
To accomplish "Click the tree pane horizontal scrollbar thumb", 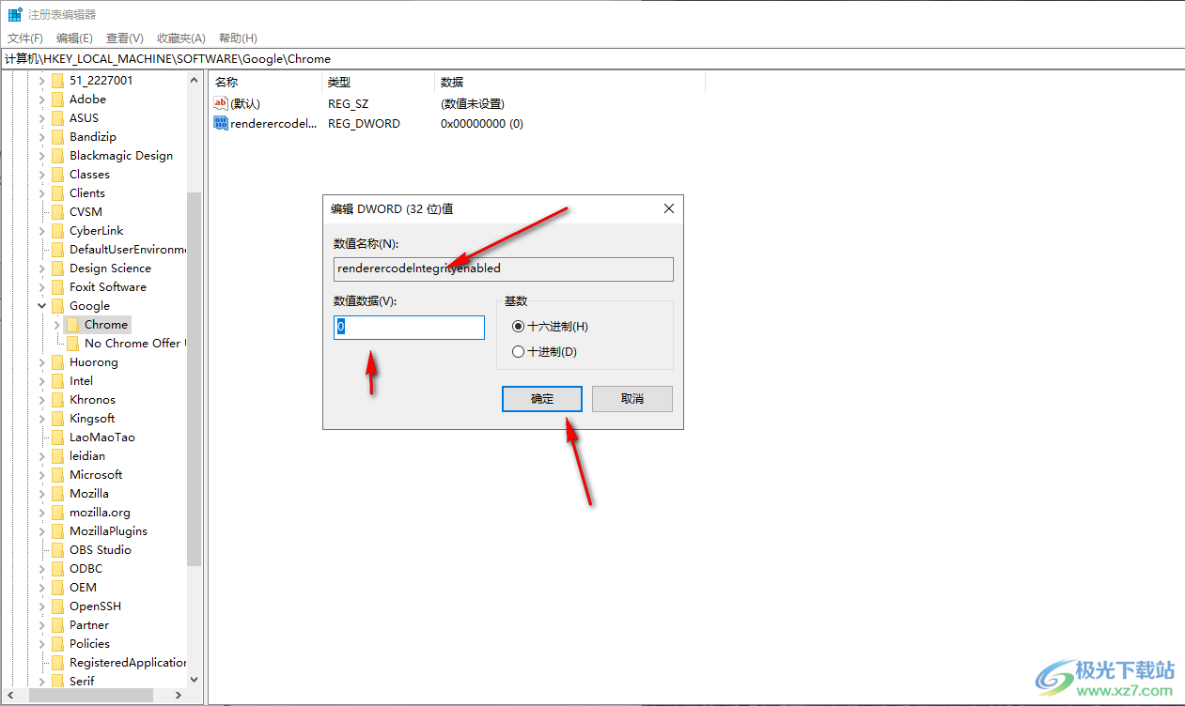I will [91, 696].
